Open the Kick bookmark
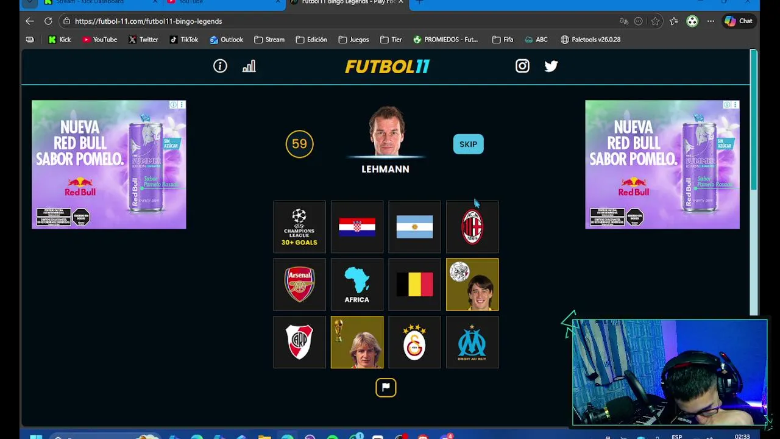Viewport: 780px width, 439px height. [60, 40]
